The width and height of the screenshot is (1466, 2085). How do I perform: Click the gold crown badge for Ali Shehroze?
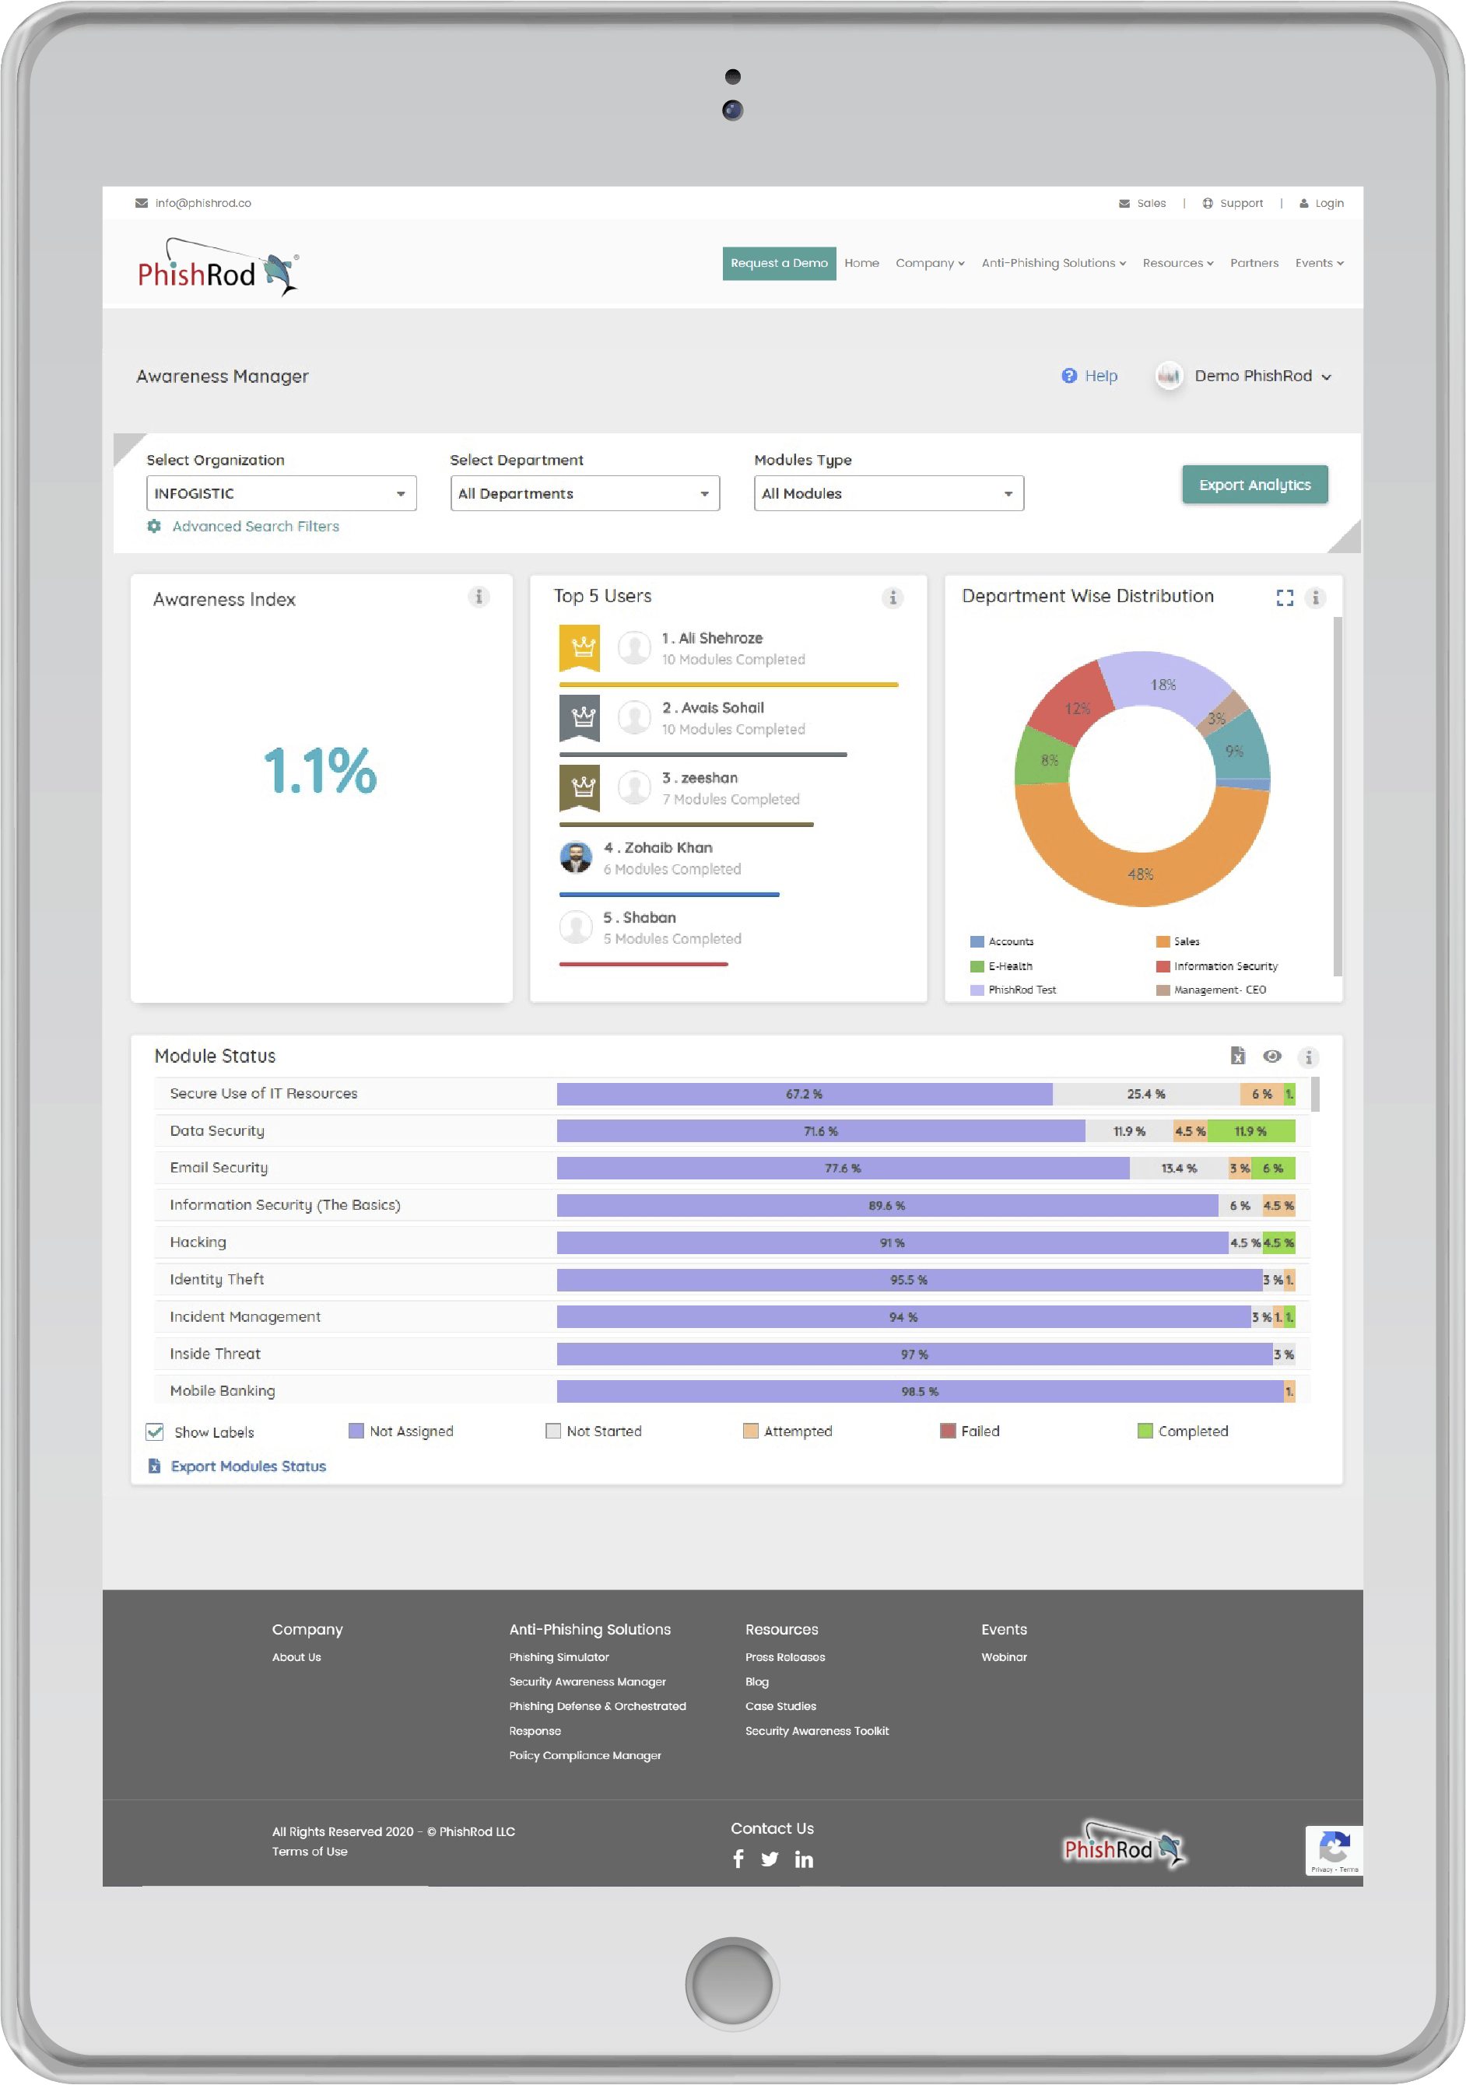(580, 647)
